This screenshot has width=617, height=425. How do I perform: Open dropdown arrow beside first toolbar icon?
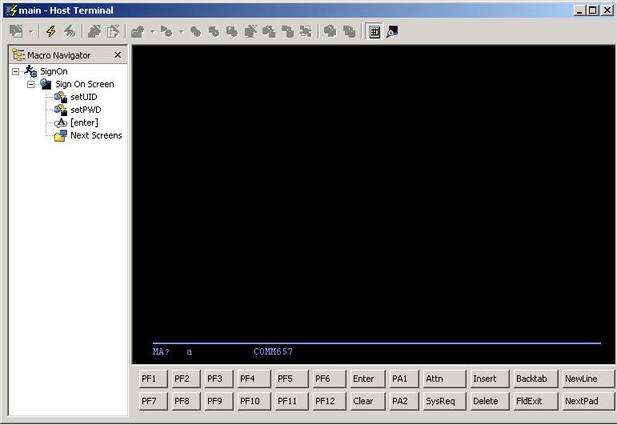(30, 32)
